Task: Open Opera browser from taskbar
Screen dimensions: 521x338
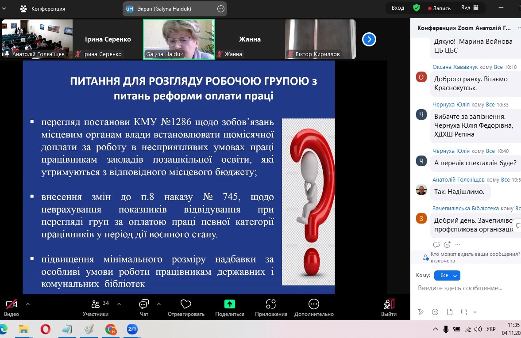Action: (45, 329)
